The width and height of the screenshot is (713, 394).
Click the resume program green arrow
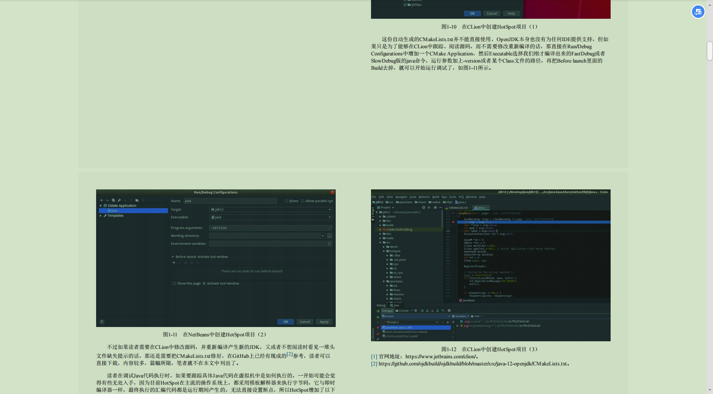click(x=378, y=317)
